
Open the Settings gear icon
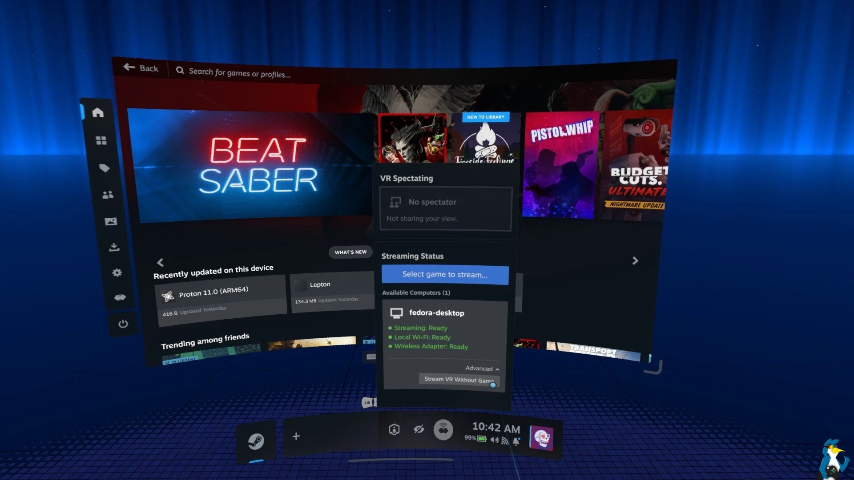click(117, 272)
